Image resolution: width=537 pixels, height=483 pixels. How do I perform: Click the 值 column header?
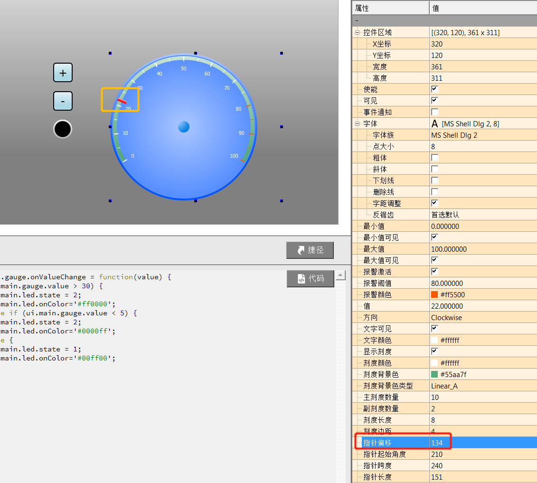[483, 8]
